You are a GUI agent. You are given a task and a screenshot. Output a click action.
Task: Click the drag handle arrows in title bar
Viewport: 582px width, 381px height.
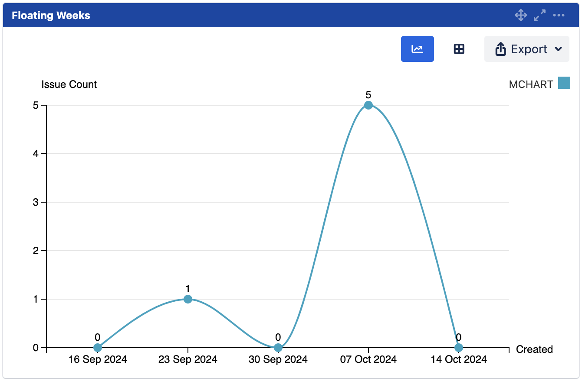tap(520, 15)
